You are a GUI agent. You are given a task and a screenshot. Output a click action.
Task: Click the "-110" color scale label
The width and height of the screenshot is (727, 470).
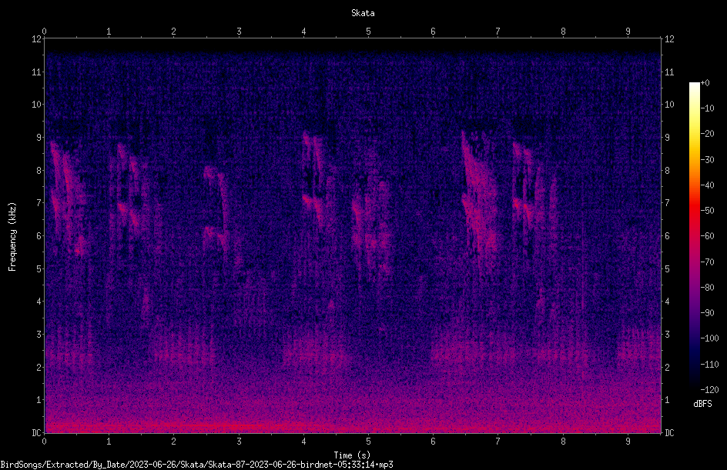(x=709, y=365)
